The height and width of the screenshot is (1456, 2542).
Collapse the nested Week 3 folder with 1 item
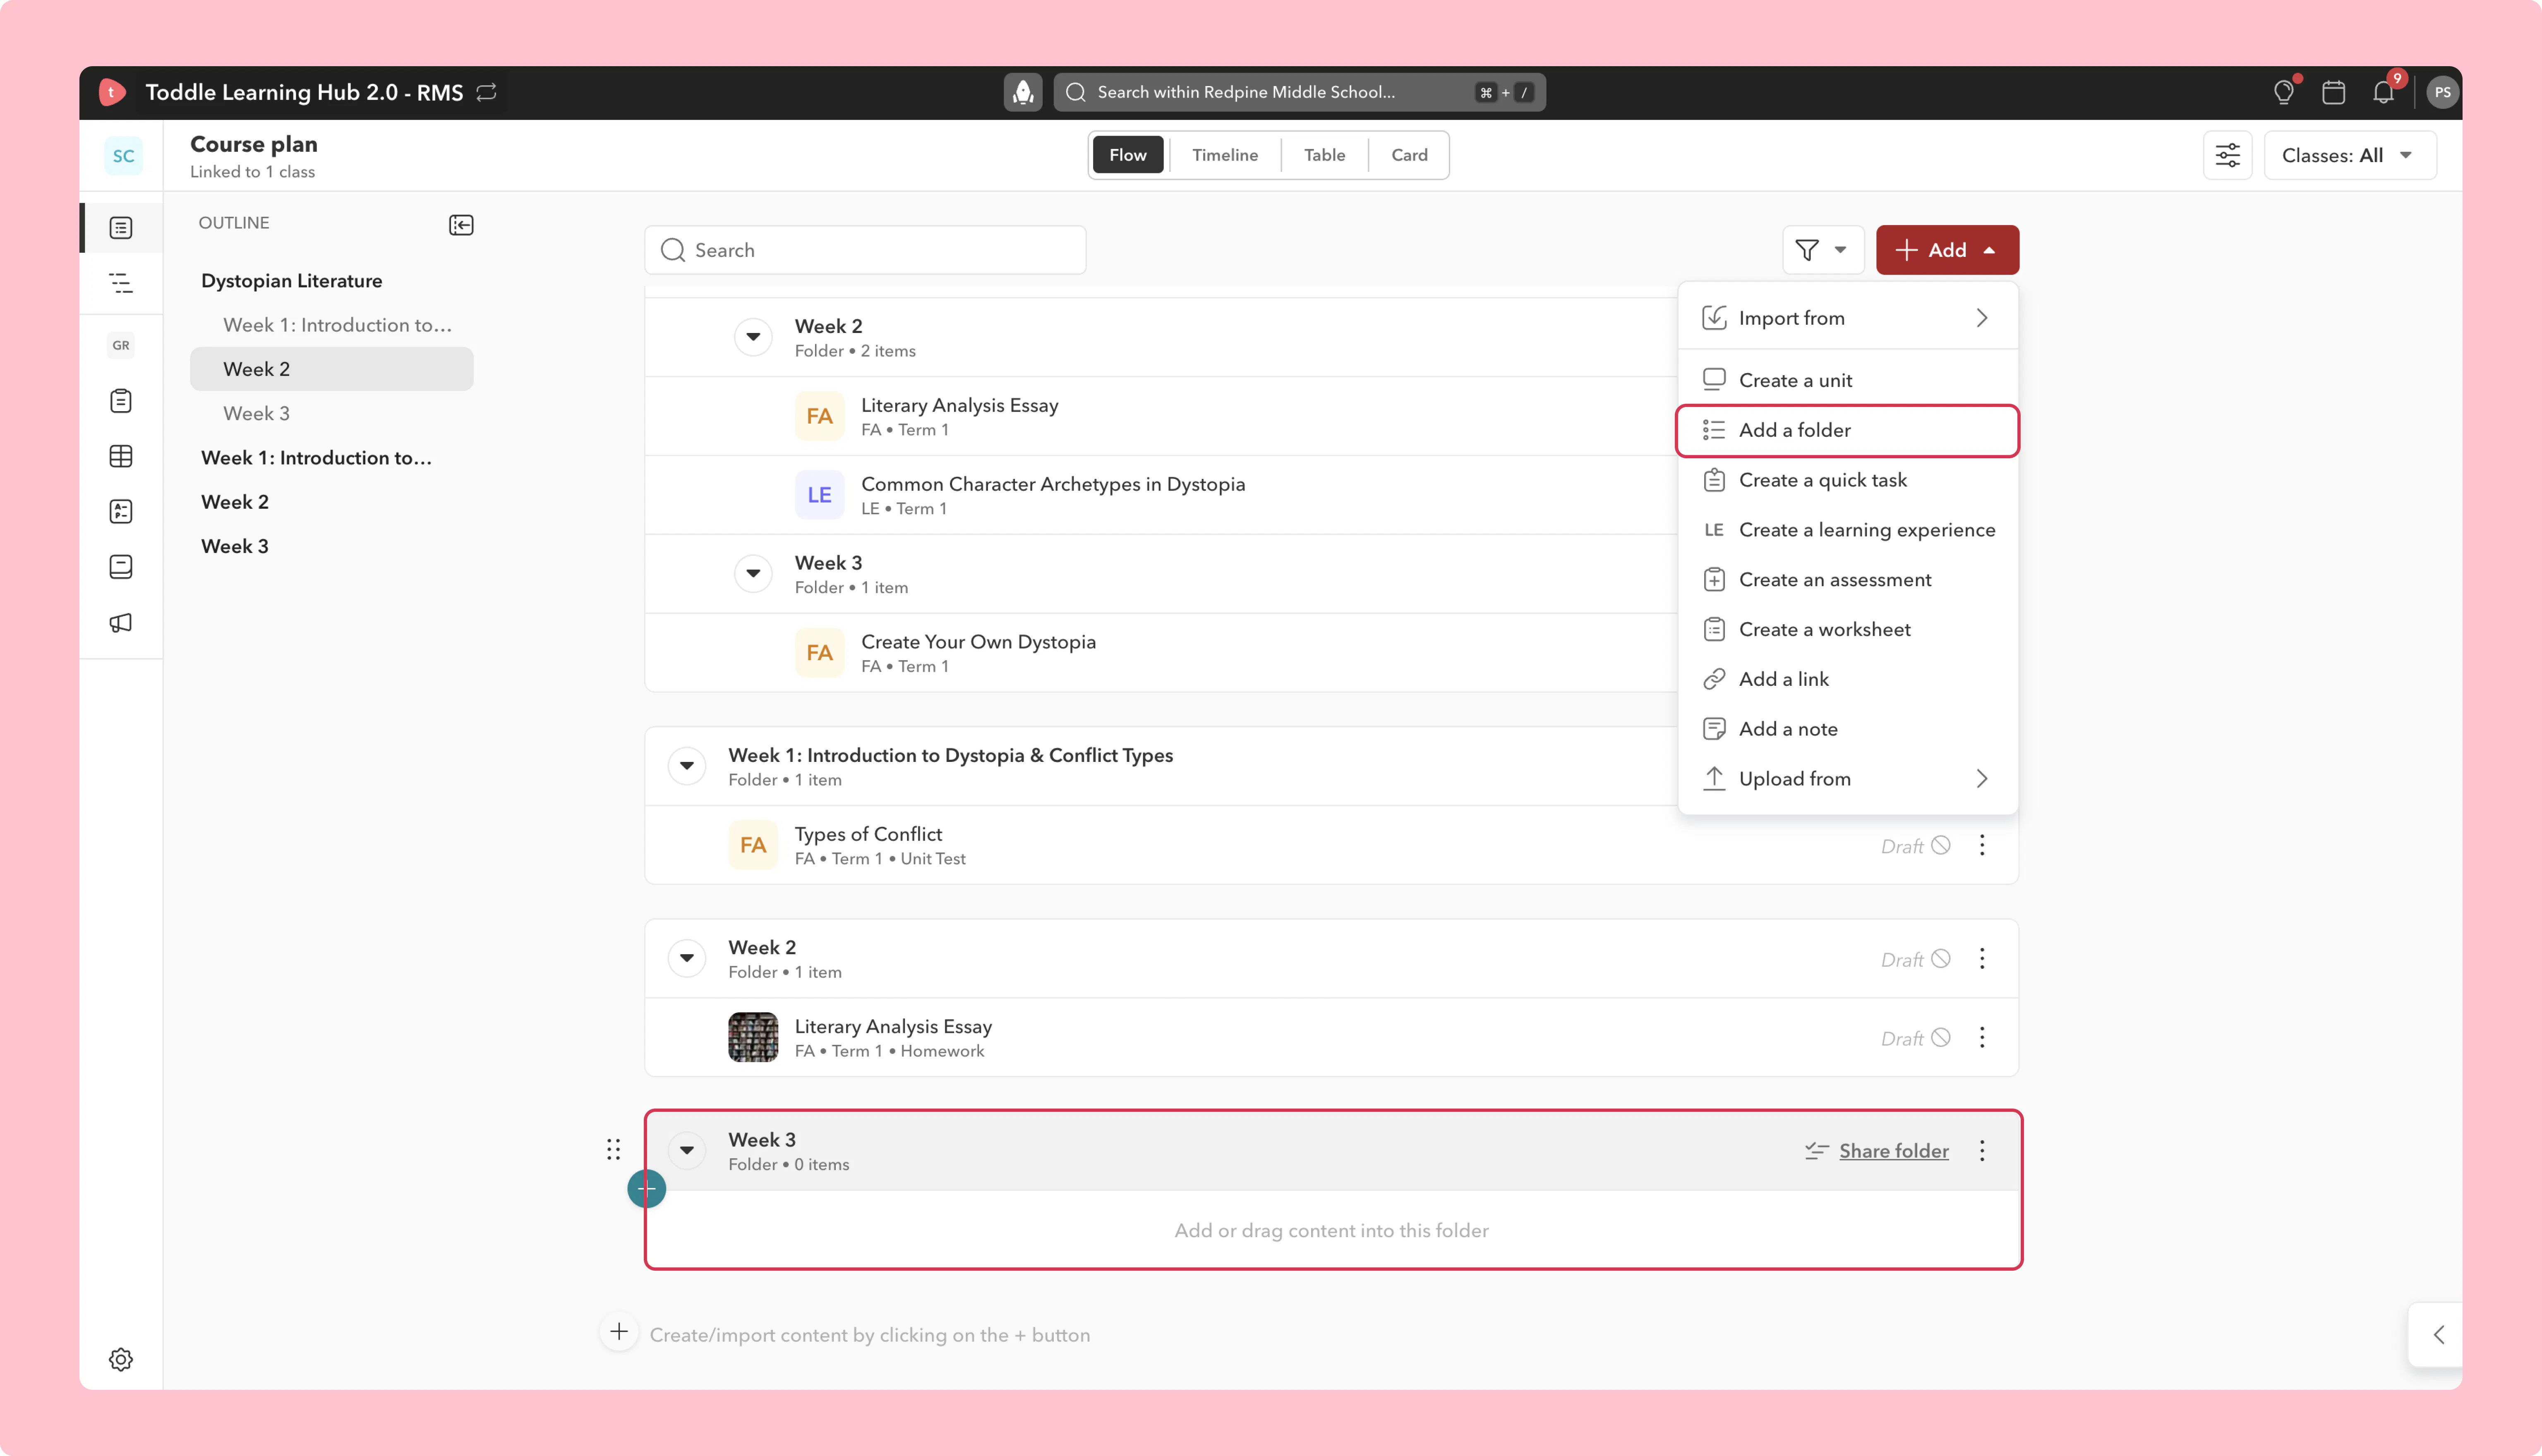click(753, 574)
